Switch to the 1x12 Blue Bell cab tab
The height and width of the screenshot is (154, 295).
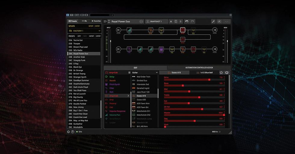pyautogui.click(x=204, y=72)
